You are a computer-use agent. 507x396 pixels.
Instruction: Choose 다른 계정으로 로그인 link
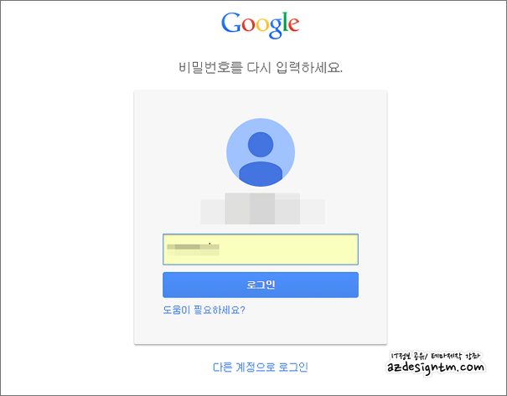tap(261, 368)
